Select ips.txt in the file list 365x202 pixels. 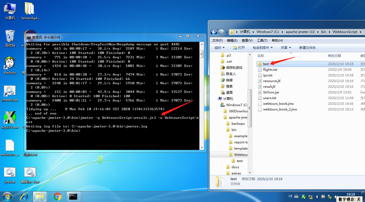click(x=268, y=75)
